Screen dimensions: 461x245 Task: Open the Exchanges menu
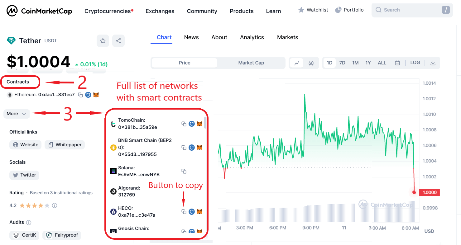coord(160,11)
